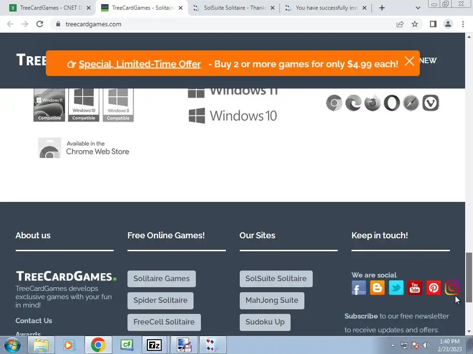Image resolution: width=473 pixels, height=354 pixels.
Task: Click the scrollbar up arrow
Action: (469, 37)
